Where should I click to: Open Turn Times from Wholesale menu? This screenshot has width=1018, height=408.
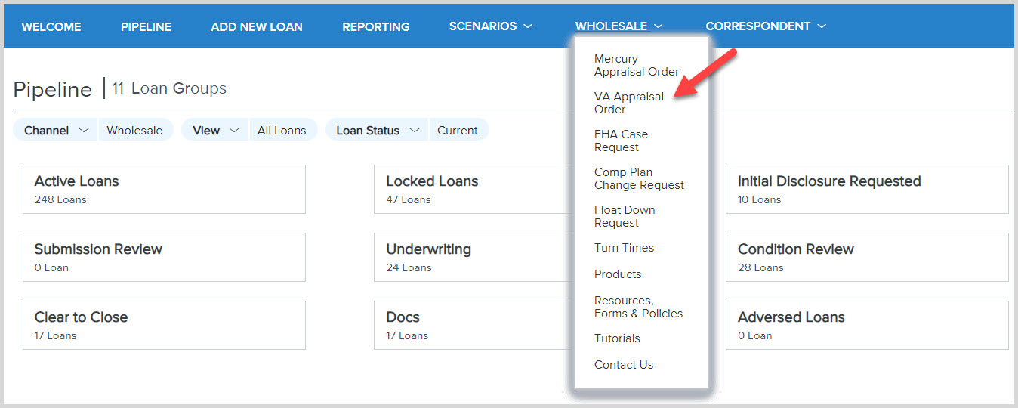624,248
